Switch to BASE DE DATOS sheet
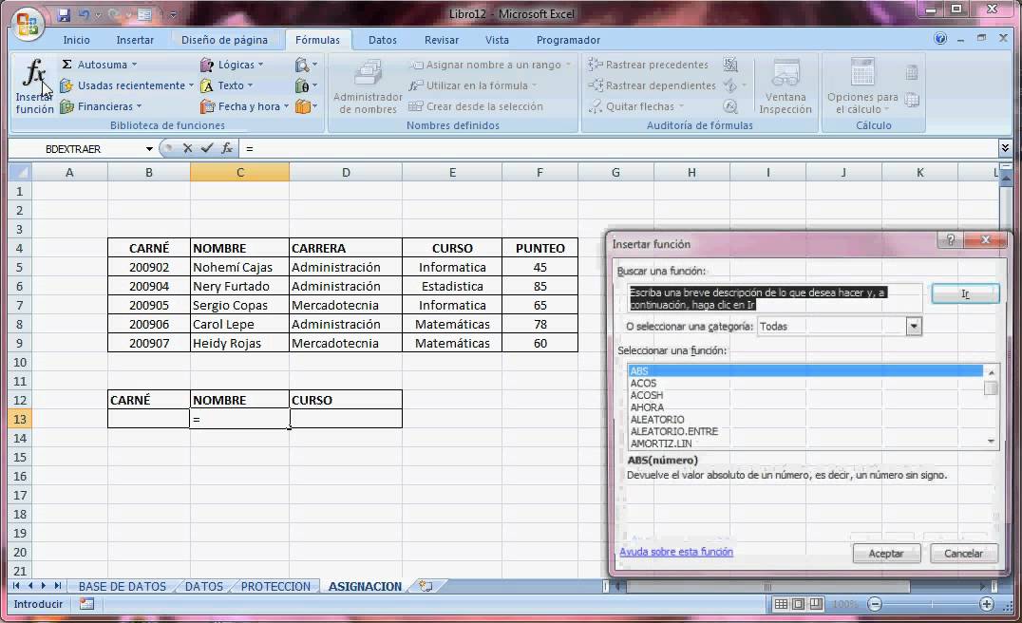The image size is (1022, 623). [122, 587]
